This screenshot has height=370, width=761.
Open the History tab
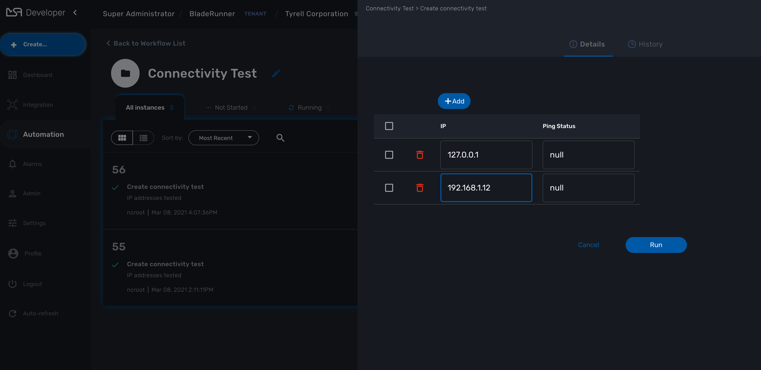[645, 44]
